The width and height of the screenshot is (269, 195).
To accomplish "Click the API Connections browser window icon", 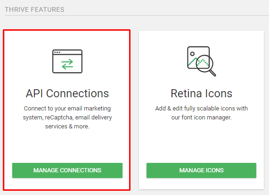I will click(67, 61).
